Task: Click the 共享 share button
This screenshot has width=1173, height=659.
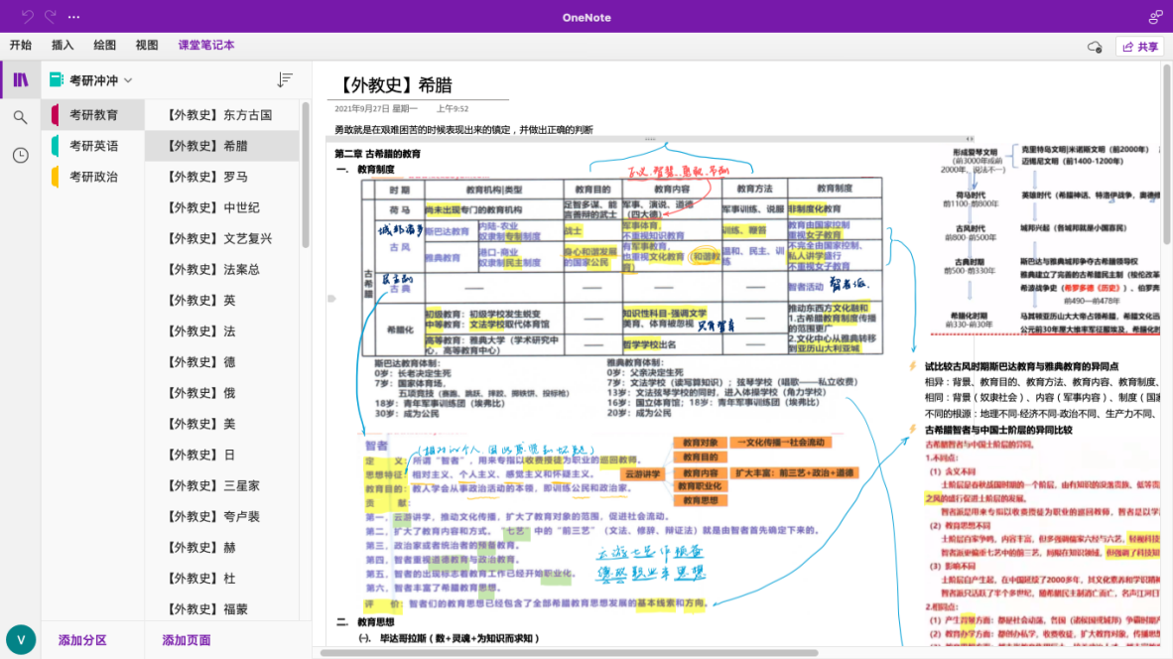Action: (x=1139, y=47)
